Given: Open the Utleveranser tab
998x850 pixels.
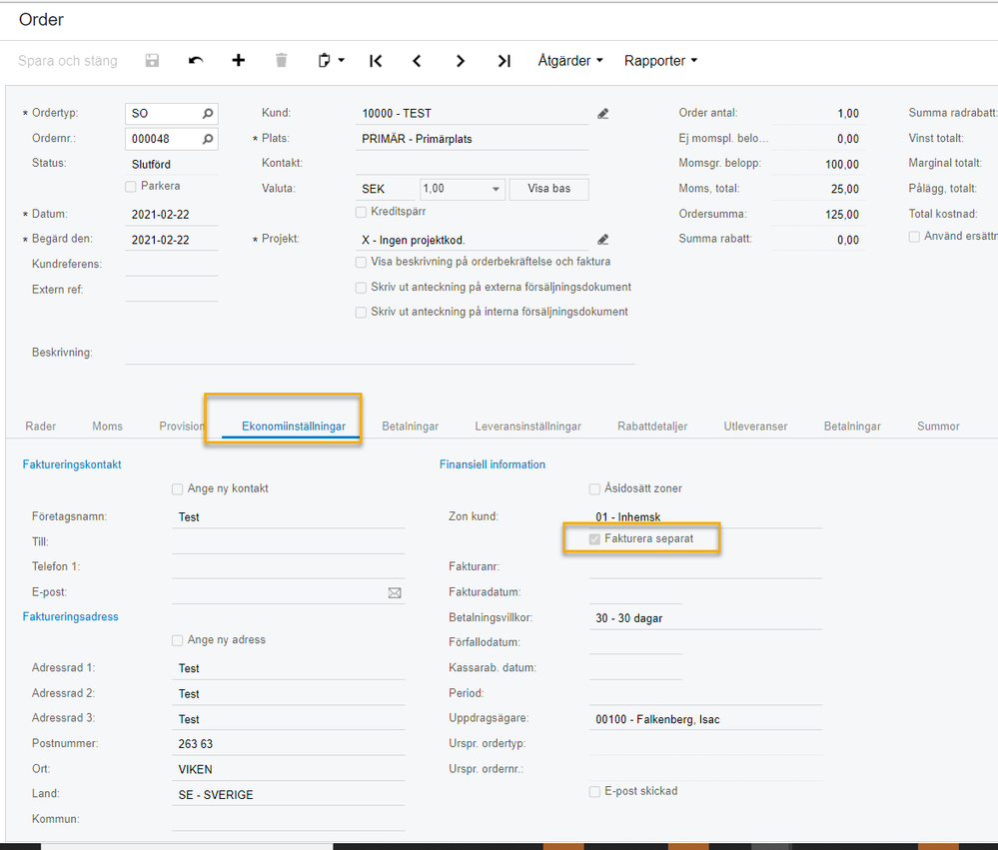Looking at the screenshot, I should pos(755,426).
